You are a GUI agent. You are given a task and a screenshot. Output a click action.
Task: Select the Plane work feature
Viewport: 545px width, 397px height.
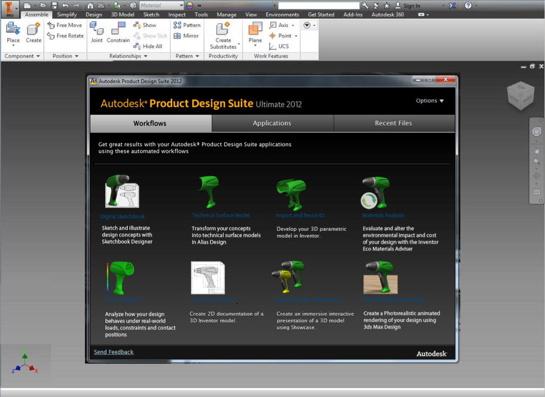[255, 30]
